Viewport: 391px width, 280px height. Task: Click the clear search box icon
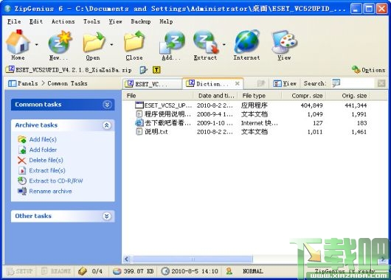pos(381,83)
